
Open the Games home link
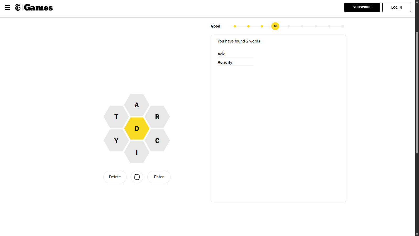pyautogui.click(x=38, y=8)
